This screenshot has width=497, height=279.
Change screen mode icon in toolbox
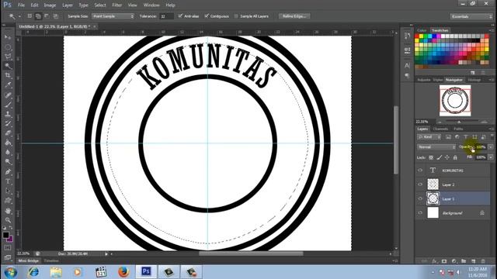click(8, 257)
